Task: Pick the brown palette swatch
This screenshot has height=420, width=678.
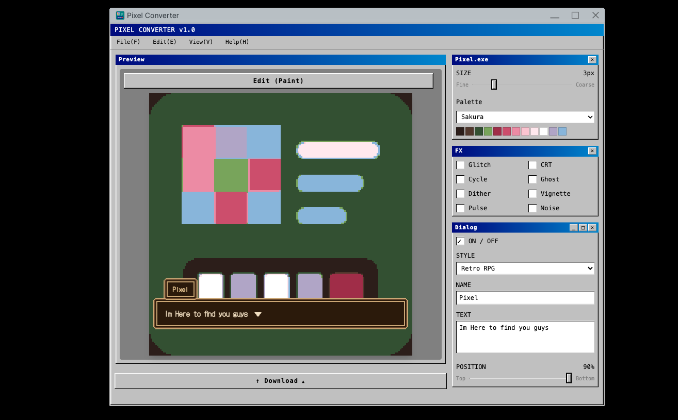Action: (470, 131)
